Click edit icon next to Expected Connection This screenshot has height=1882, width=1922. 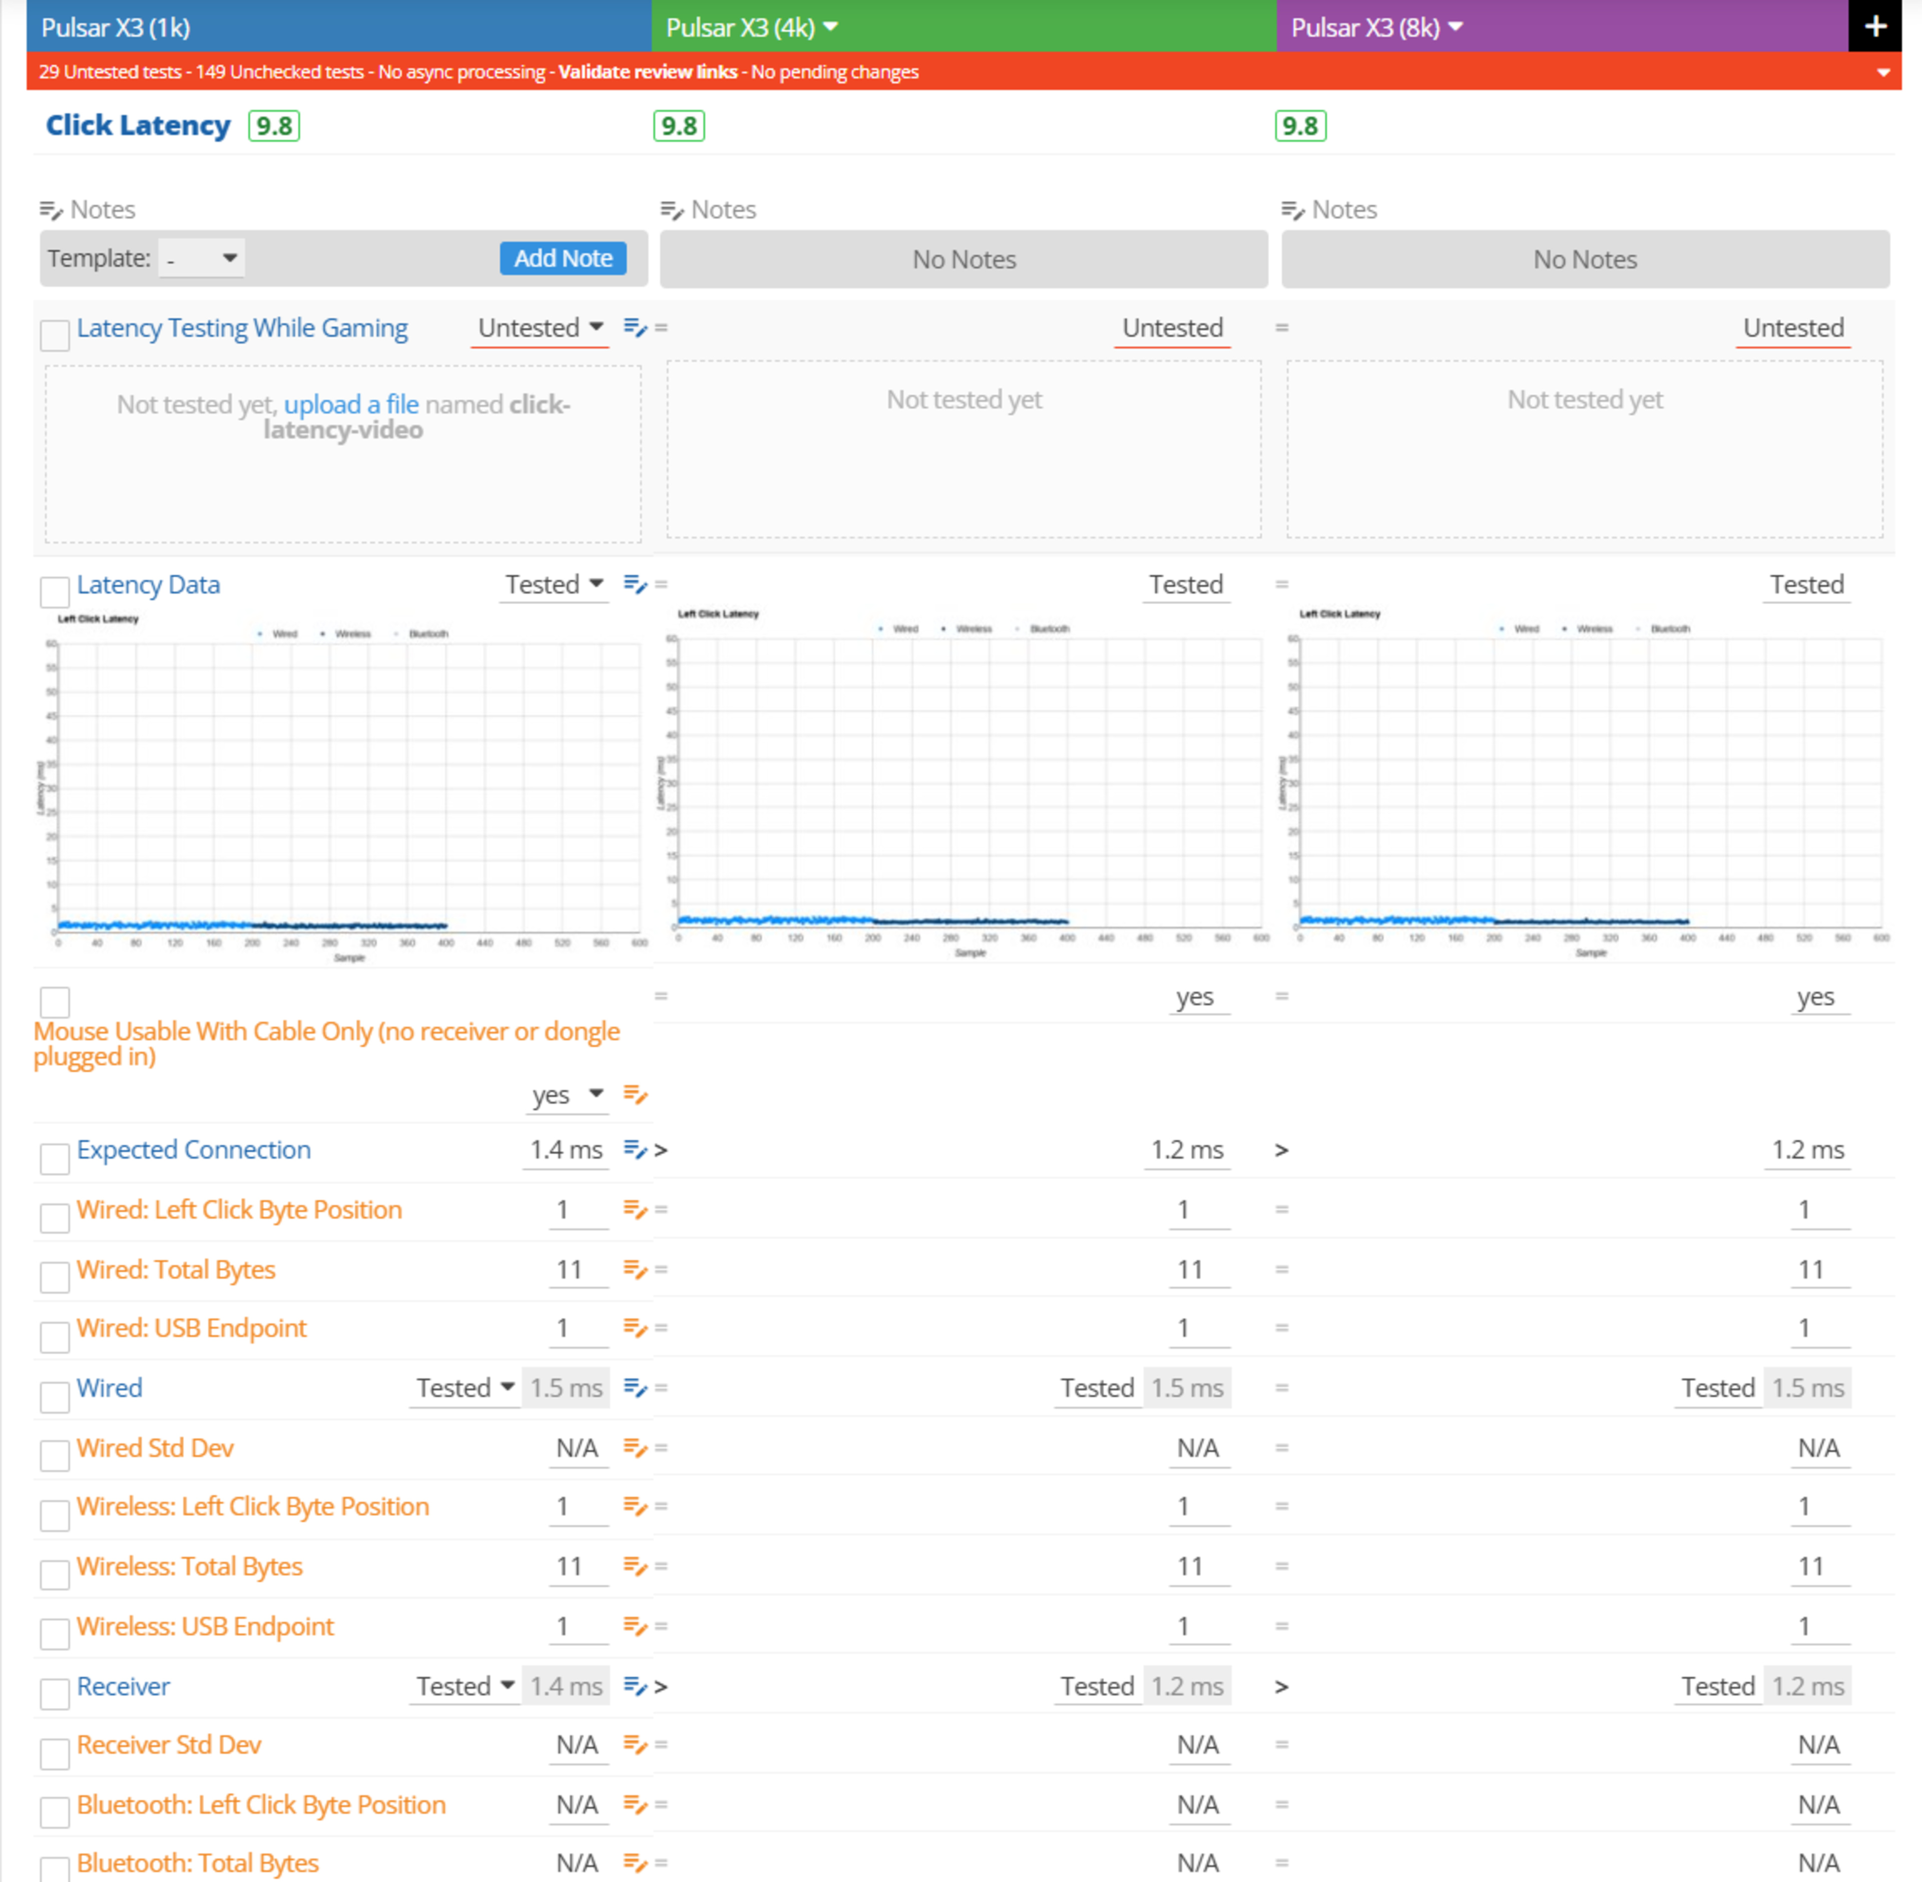pos(634,1150)
